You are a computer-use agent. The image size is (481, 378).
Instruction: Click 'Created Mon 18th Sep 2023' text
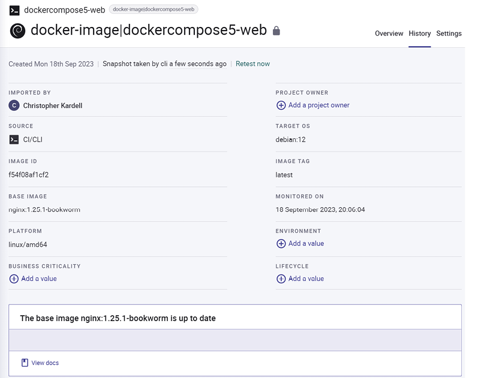[51, 64]
